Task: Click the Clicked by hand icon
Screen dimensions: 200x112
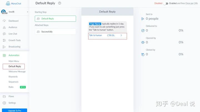Action: click(143, 54)
